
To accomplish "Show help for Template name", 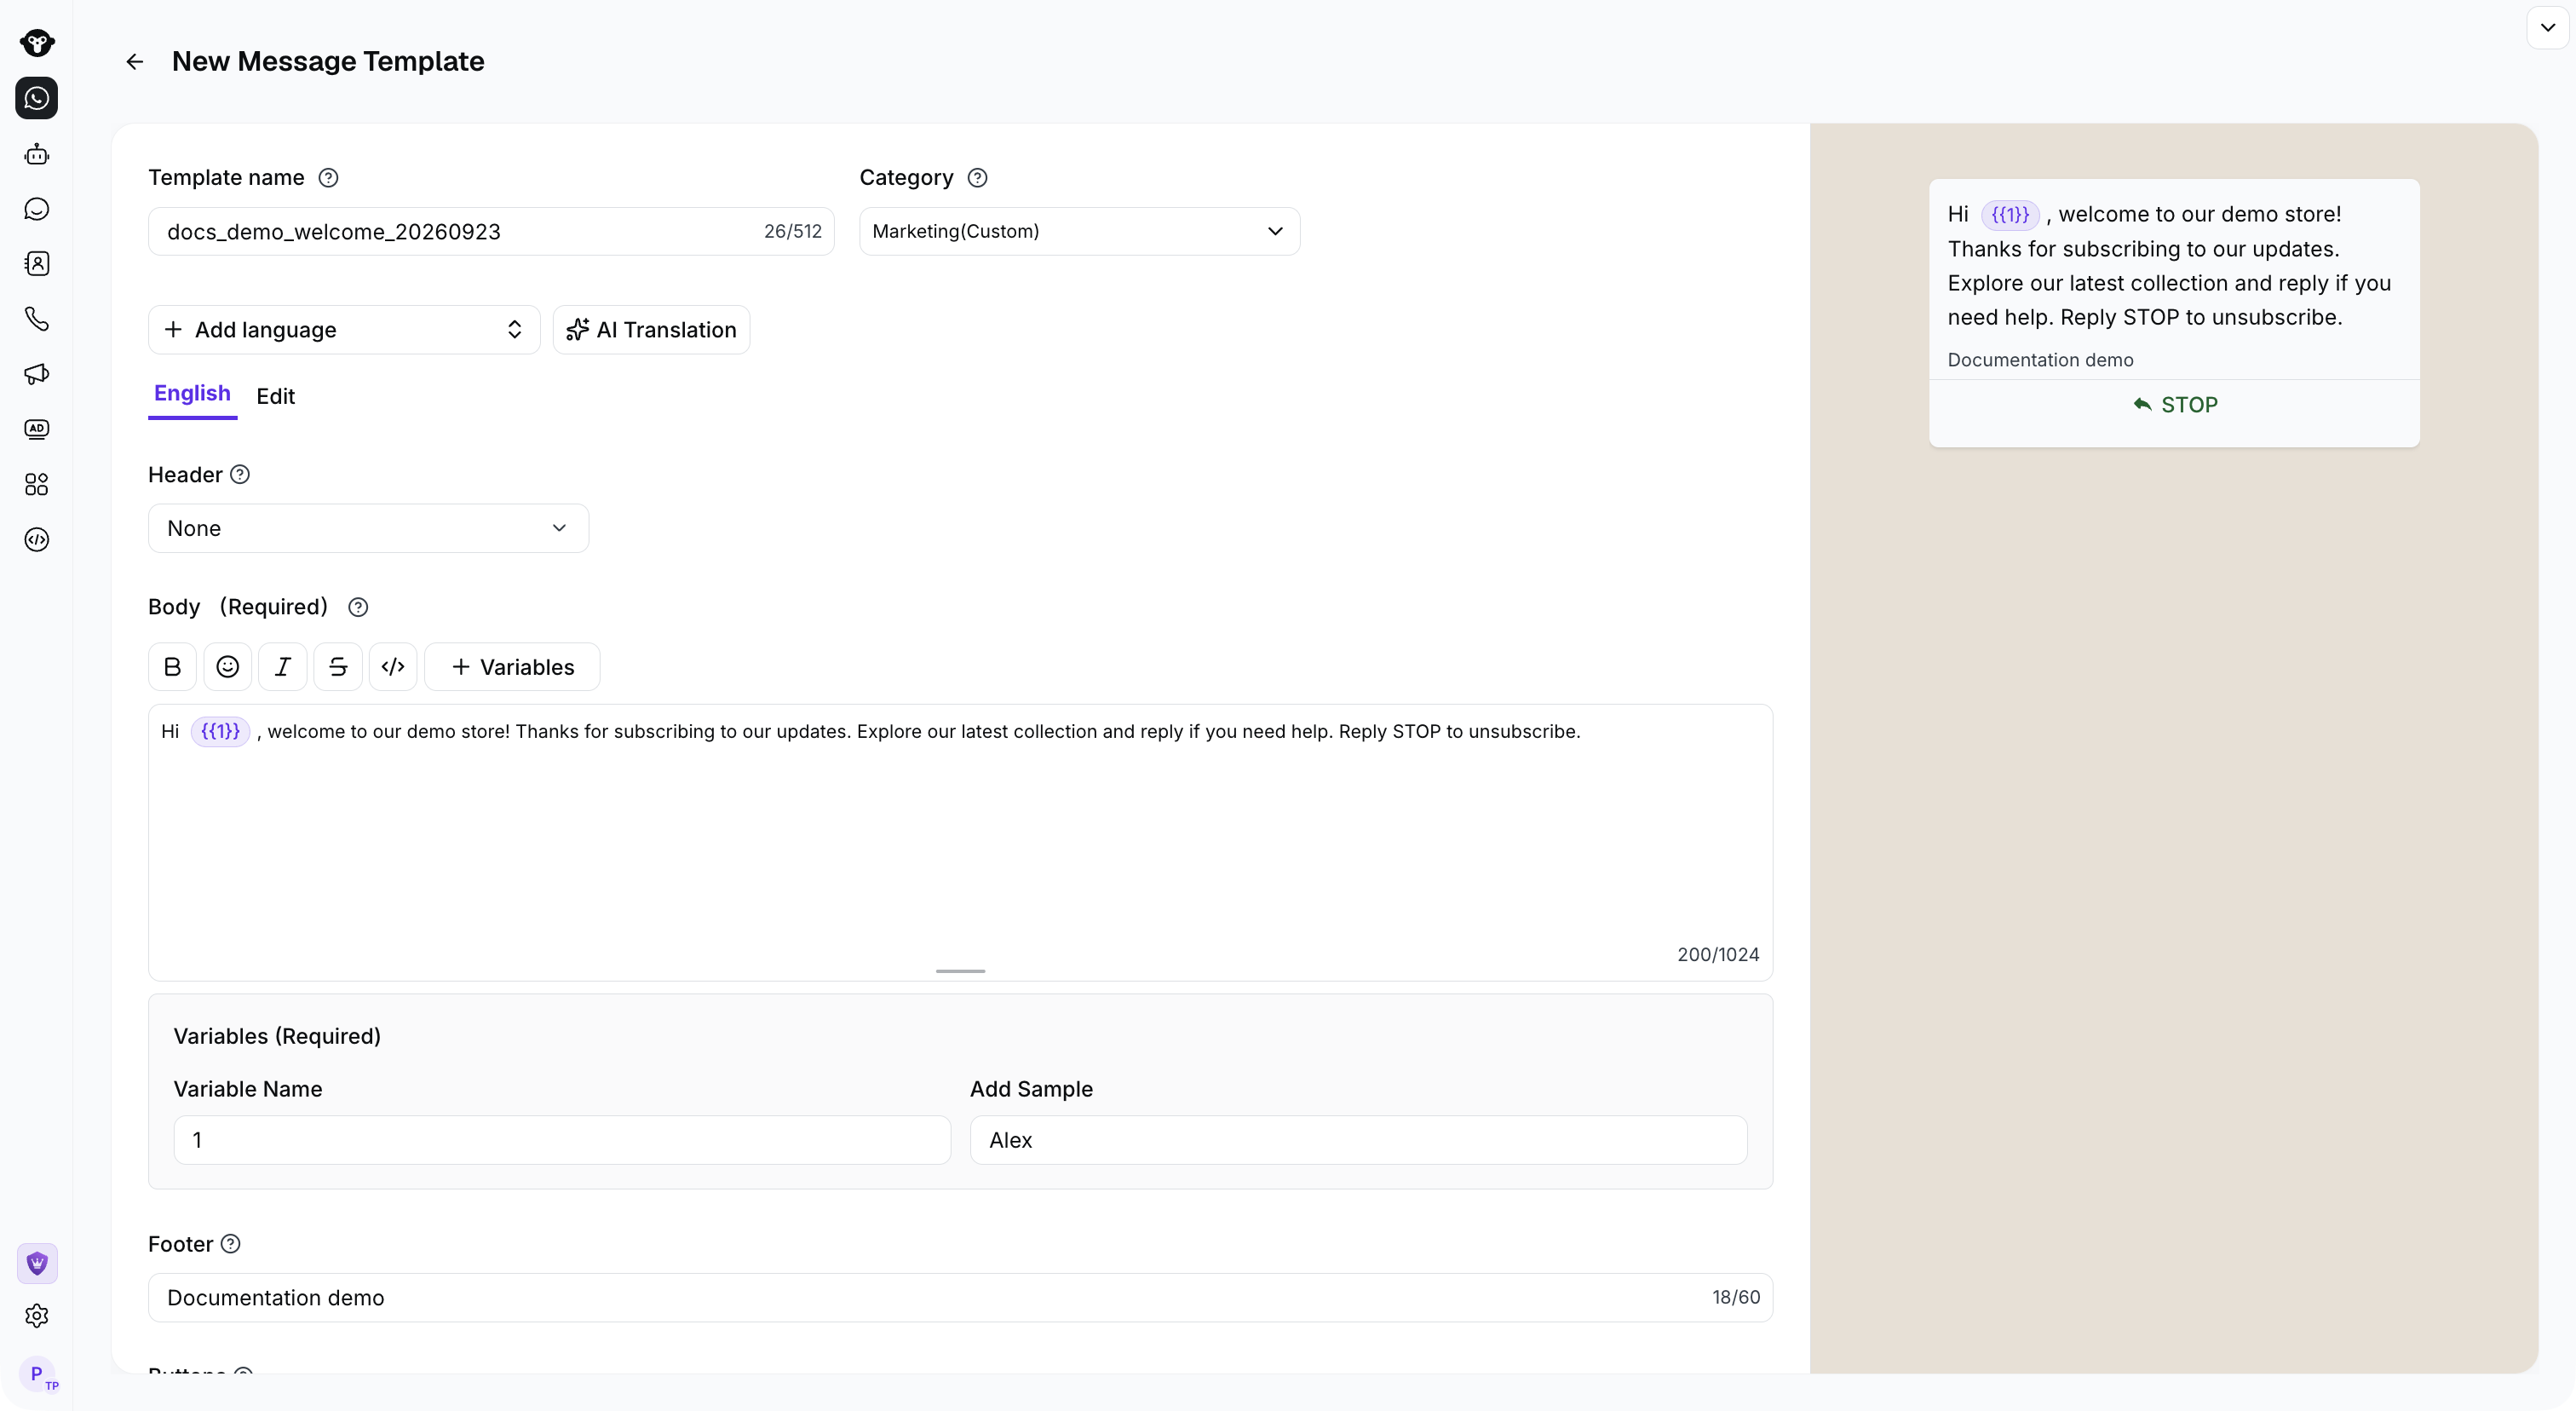I will pos(328,178).
